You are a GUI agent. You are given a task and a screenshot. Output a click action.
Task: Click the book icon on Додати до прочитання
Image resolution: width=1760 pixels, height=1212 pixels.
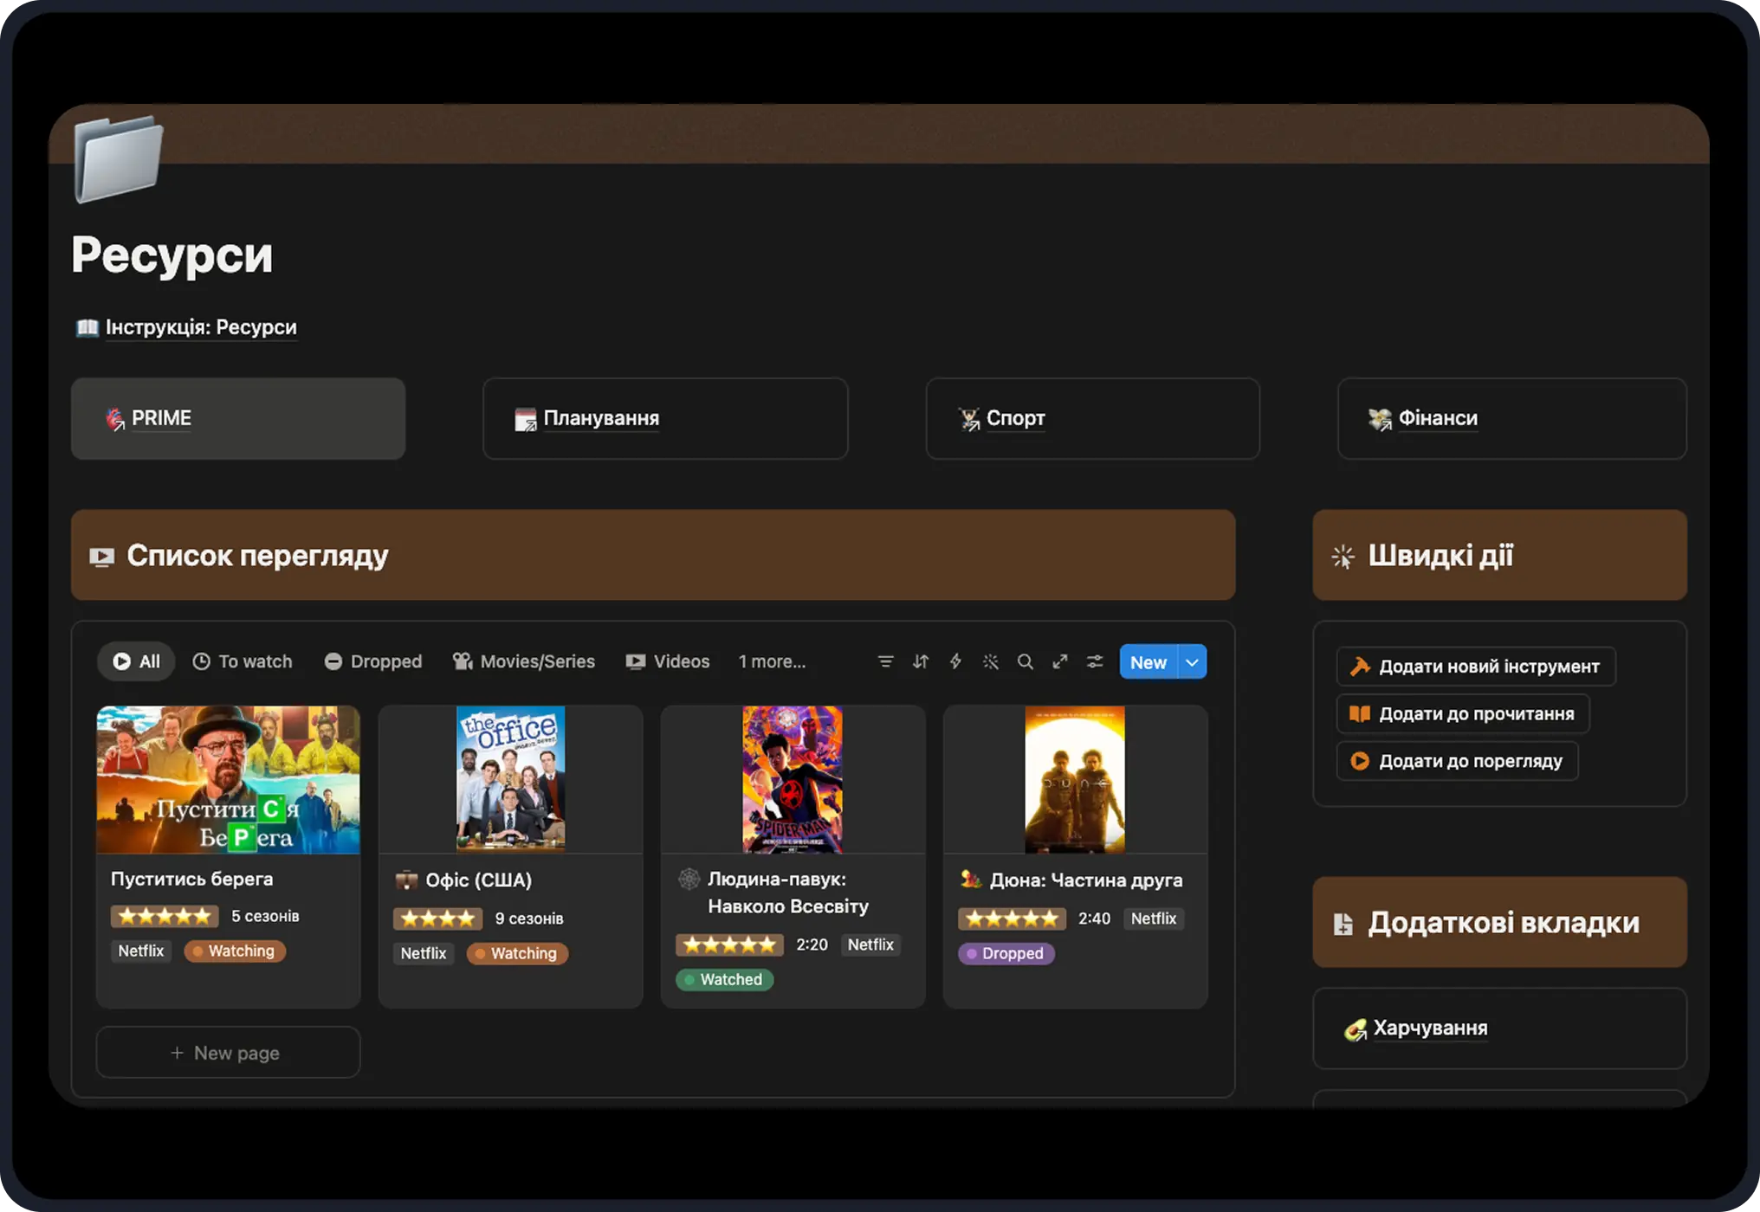(1360, 714)
